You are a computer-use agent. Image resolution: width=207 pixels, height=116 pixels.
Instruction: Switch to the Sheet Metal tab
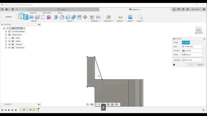(x=47, y=13)
